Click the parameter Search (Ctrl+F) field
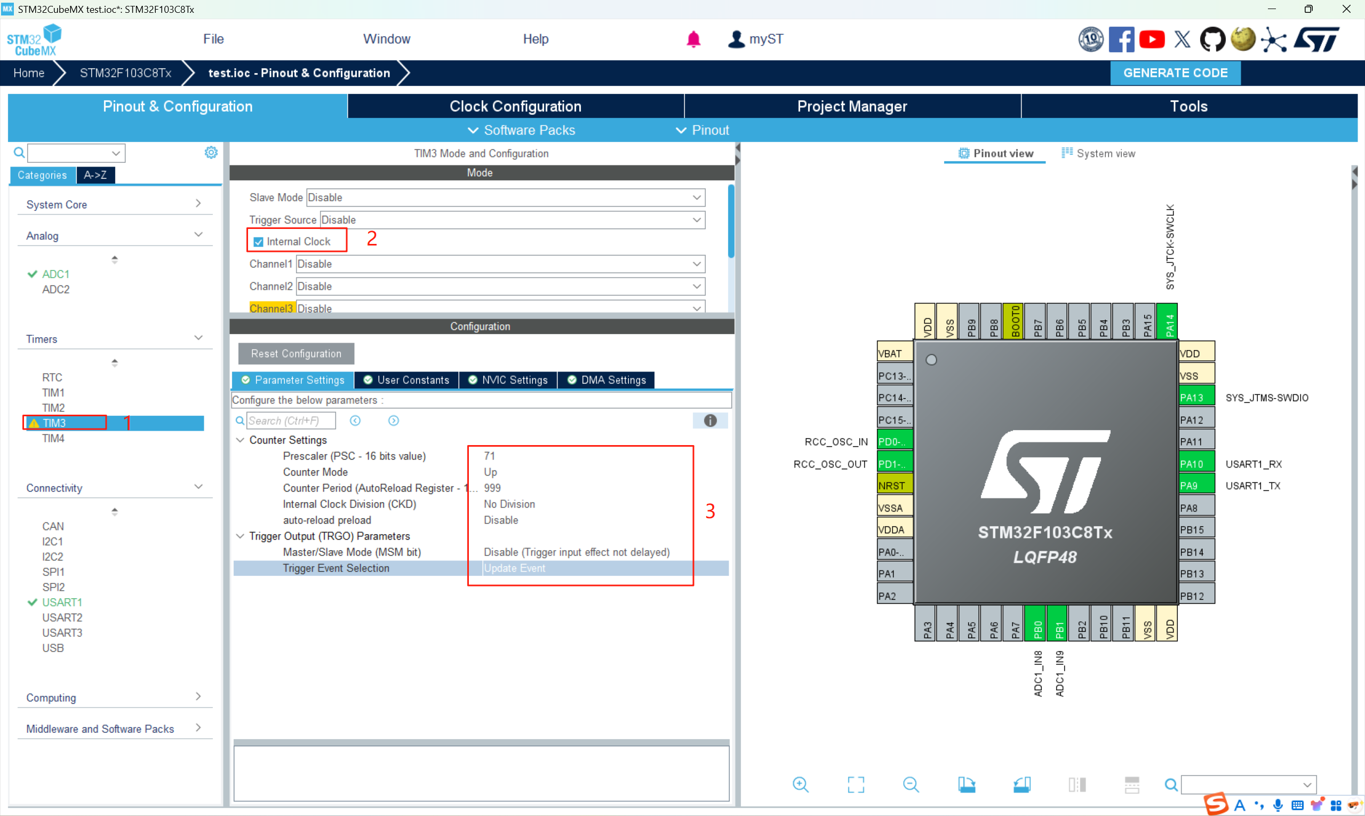 click(x=291, y=421)
